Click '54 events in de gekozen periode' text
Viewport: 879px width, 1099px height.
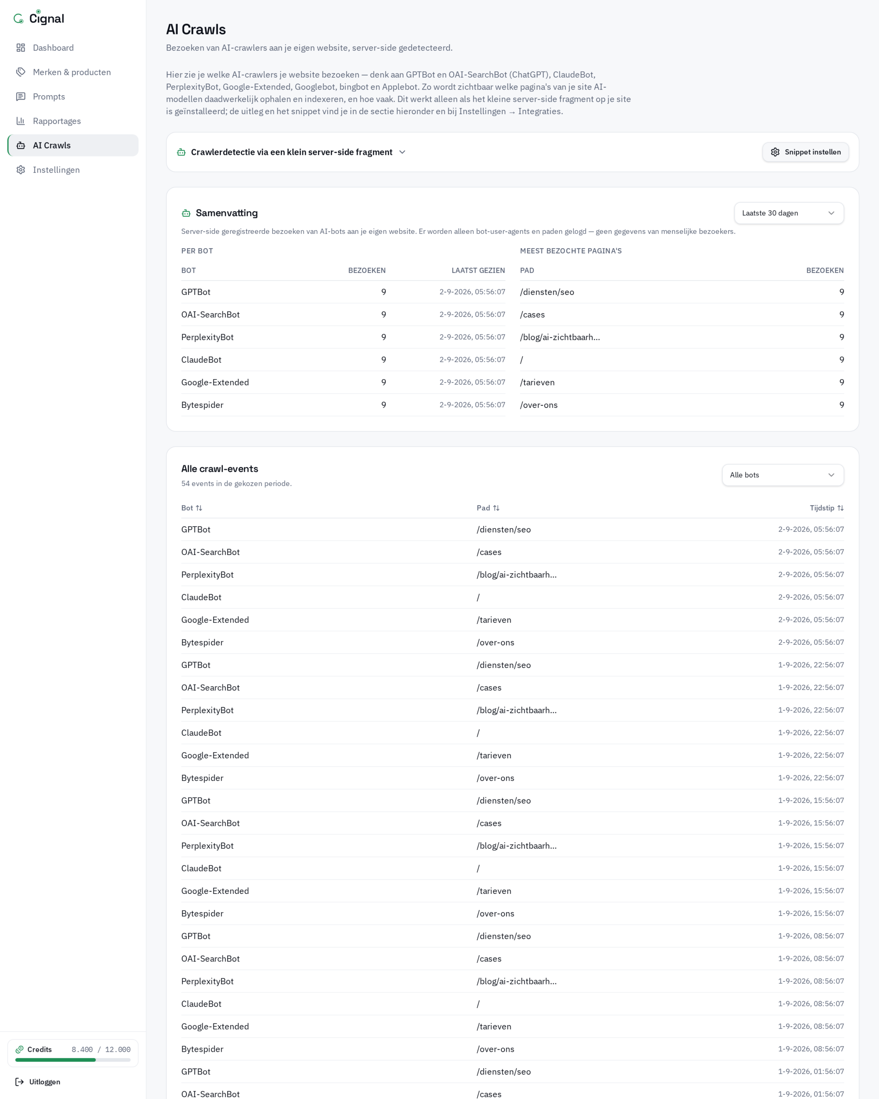point(237,484)
